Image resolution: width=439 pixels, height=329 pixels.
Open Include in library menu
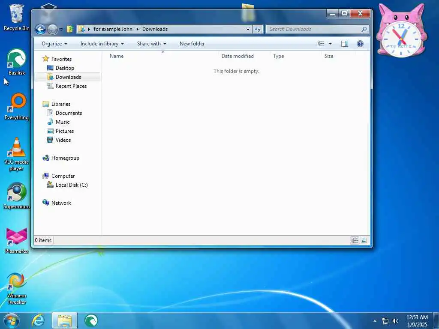coord(102,44)
